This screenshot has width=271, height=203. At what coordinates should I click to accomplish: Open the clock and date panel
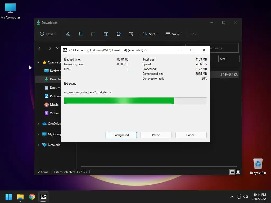[x=259, y=197]
